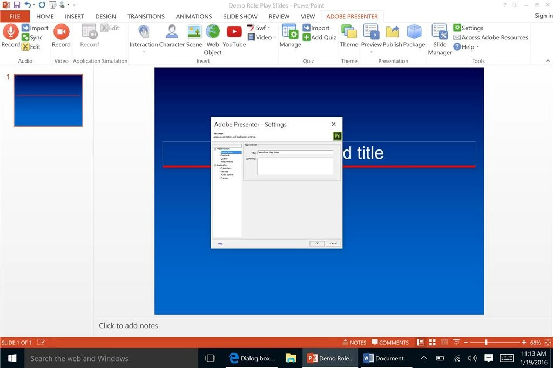This screenshot has height=368, width=553.
Task: Open the Swf dropdown
Action: 269,28
